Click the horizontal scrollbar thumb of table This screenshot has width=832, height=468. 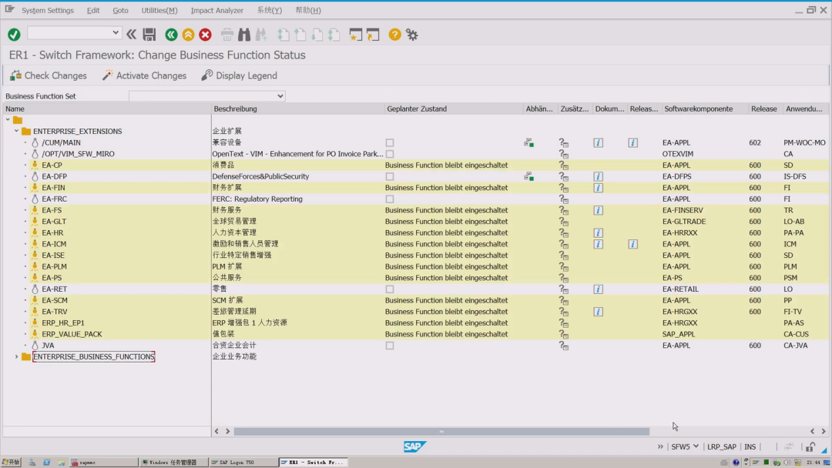441,431
